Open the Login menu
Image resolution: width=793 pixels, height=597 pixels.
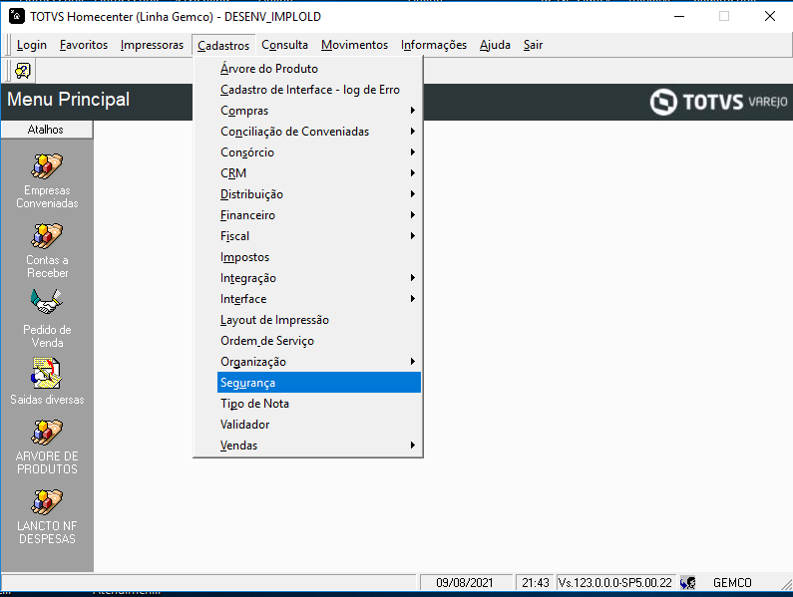click(31, 45)
